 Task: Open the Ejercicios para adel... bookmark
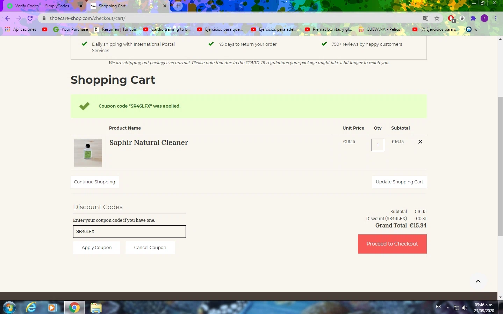point(274,29)
